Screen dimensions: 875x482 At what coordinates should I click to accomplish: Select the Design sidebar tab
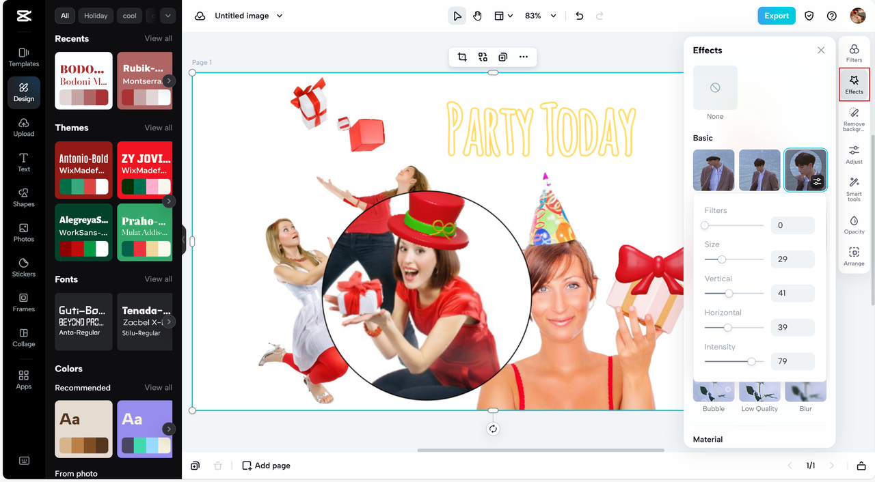pos(23,92)
